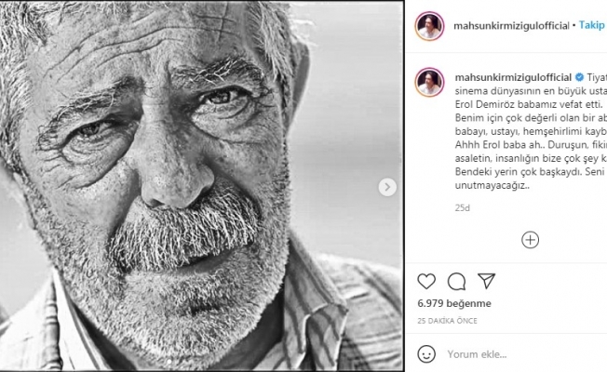
Task: Follow the account via Takip
Action: click(593, 26)
